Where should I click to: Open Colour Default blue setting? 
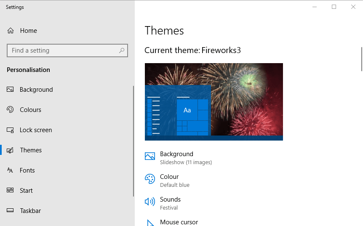coord(174,181)
